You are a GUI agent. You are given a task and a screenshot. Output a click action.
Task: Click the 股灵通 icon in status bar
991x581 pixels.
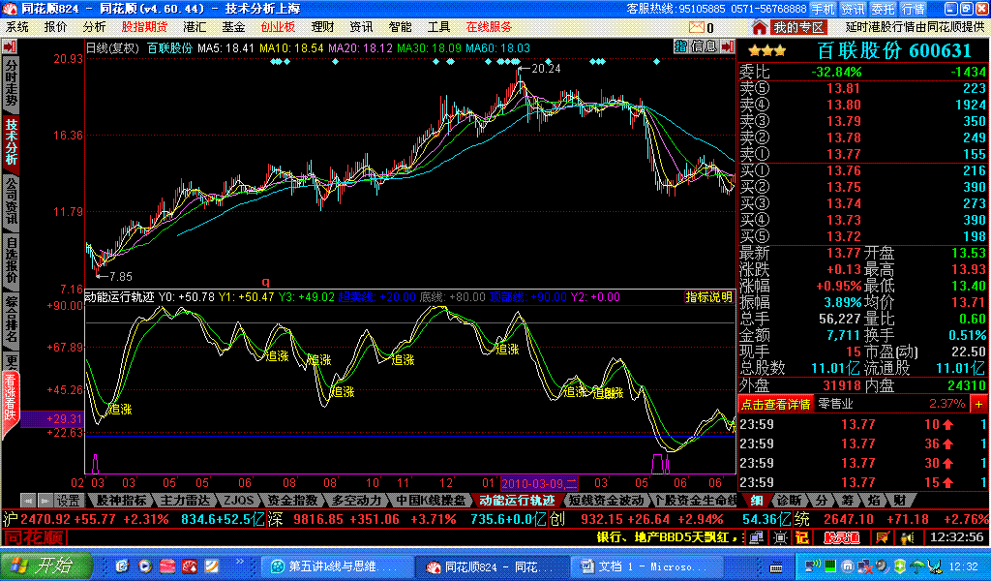[842, 538]
